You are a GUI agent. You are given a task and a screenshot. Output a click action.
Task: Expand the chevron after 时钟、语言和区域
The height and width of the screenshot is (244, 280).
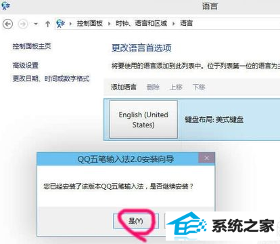[x=173, y=24]
